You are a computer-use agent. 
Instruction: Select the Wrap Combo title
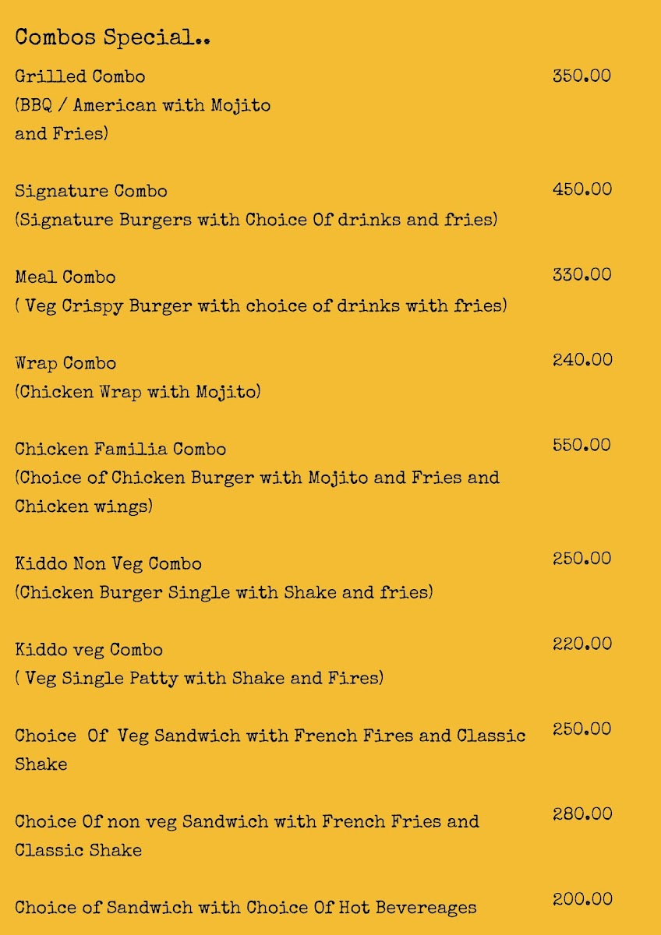tap(65, 363)
